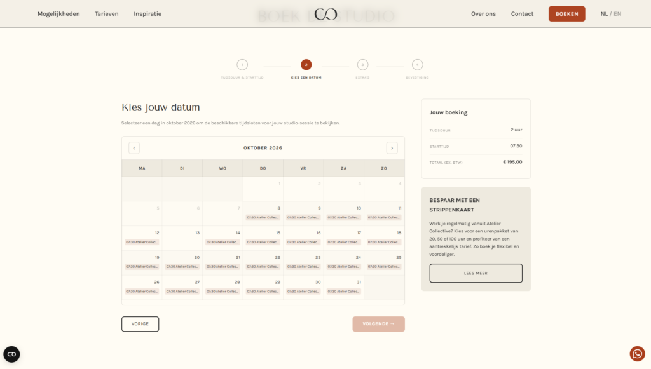Click the Atelier Collective logo in header
Screen dimensions: 651x369
[325, 14]
